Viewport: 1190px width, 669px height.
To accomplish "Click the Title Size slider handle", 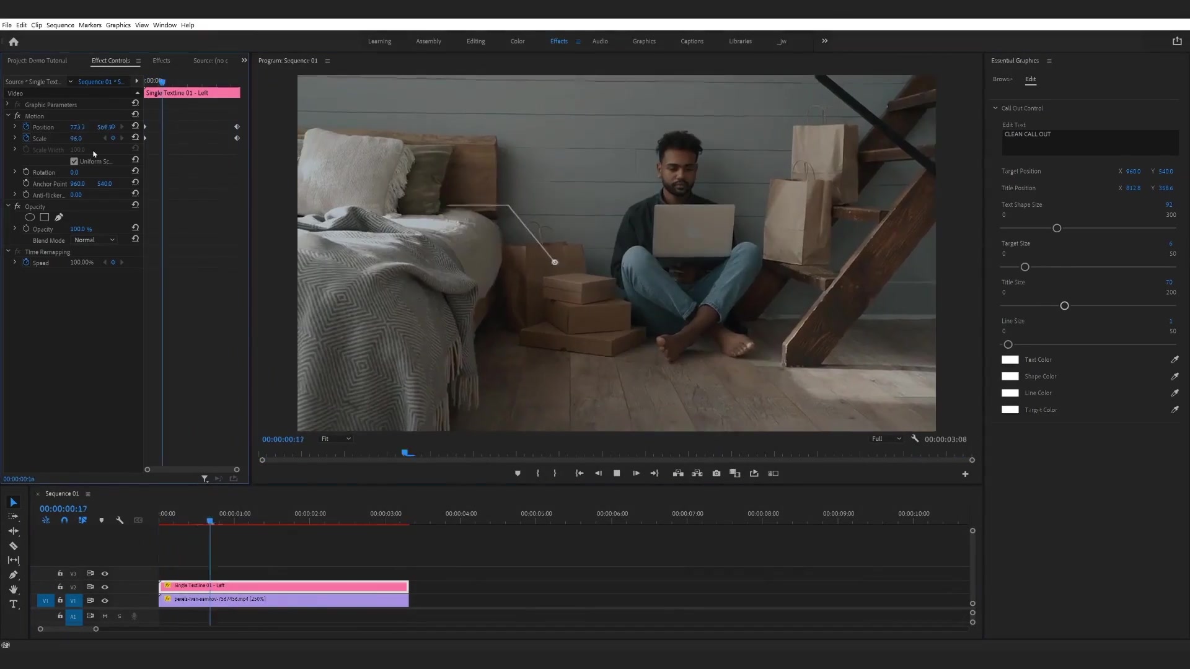I will [1065, 306].
